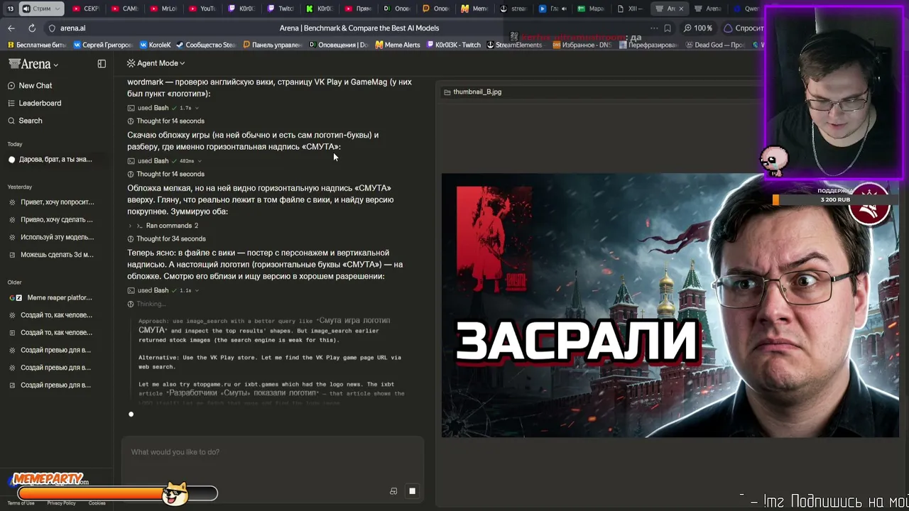The height and width of the screenshot is (511, 909).
Task: Click the Search magnifier icon in sidebar
Action: coord(11,121)
